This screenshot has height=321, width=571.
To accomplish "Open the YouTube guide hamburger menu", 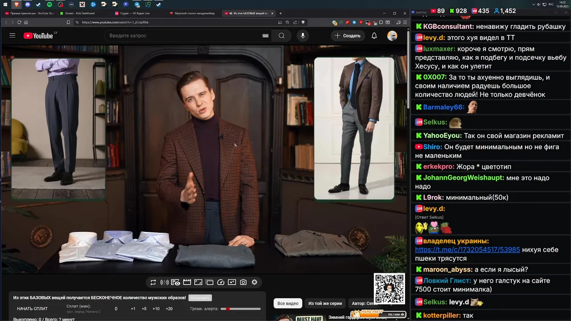I will [x=12, y=36].
